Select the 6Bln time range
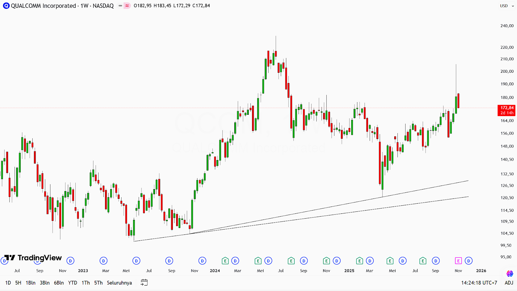Viewport: 517px width, 291px height. pos(58,283)
